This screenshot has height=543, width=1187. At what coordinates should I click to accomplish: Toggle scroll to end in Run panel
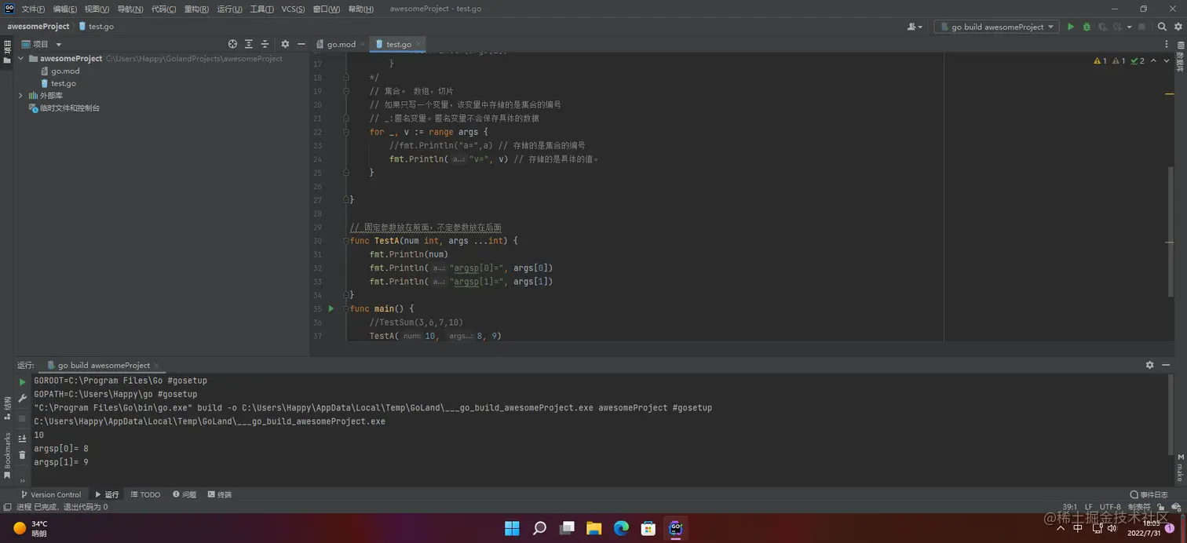[x=22, y=438]
